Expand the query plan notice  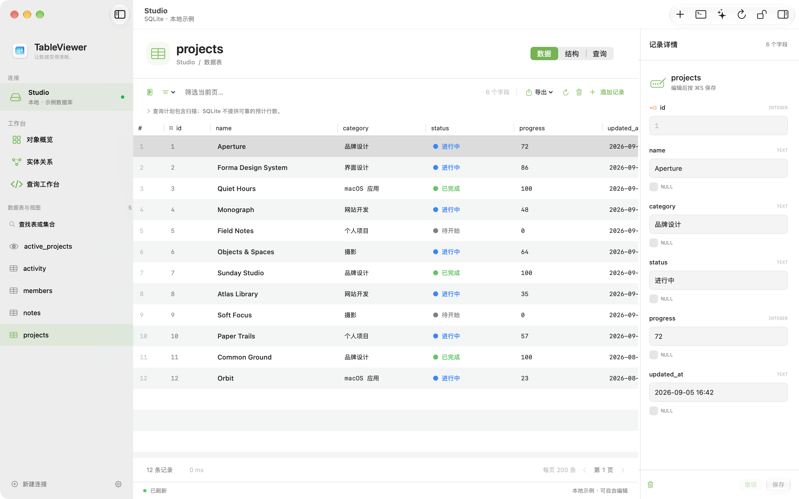coord(148,111)
